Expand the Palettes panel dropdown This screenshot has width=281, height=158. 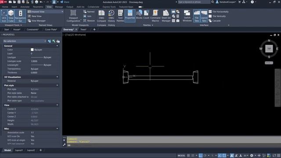148,25
